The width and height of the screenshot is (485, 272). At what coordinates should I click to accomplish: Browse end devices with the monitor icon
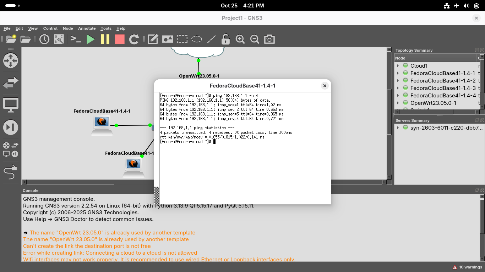click(10, 105)
